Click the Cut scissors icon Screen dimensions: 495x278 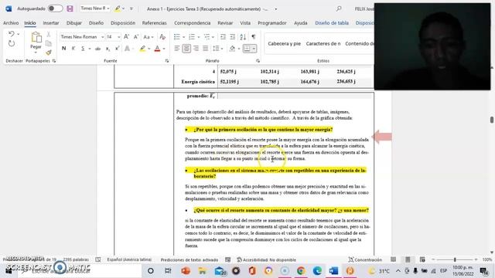pyautogui.click(x=49, y=34)
